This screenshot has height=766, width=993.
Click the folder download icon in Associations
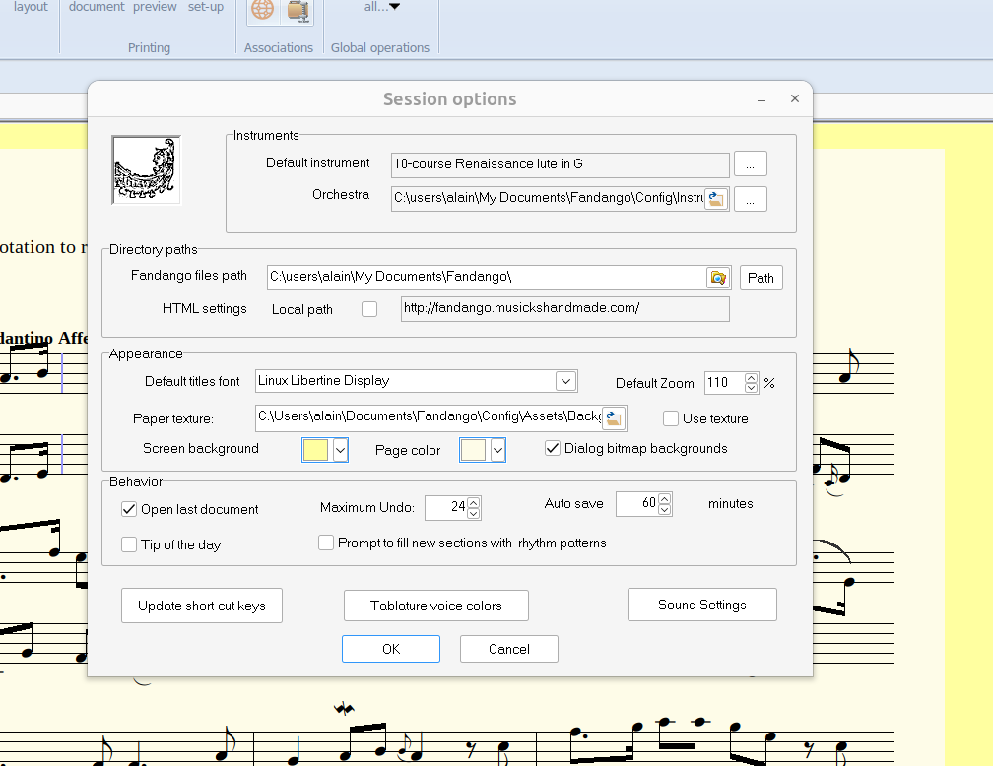coord(298,10)
